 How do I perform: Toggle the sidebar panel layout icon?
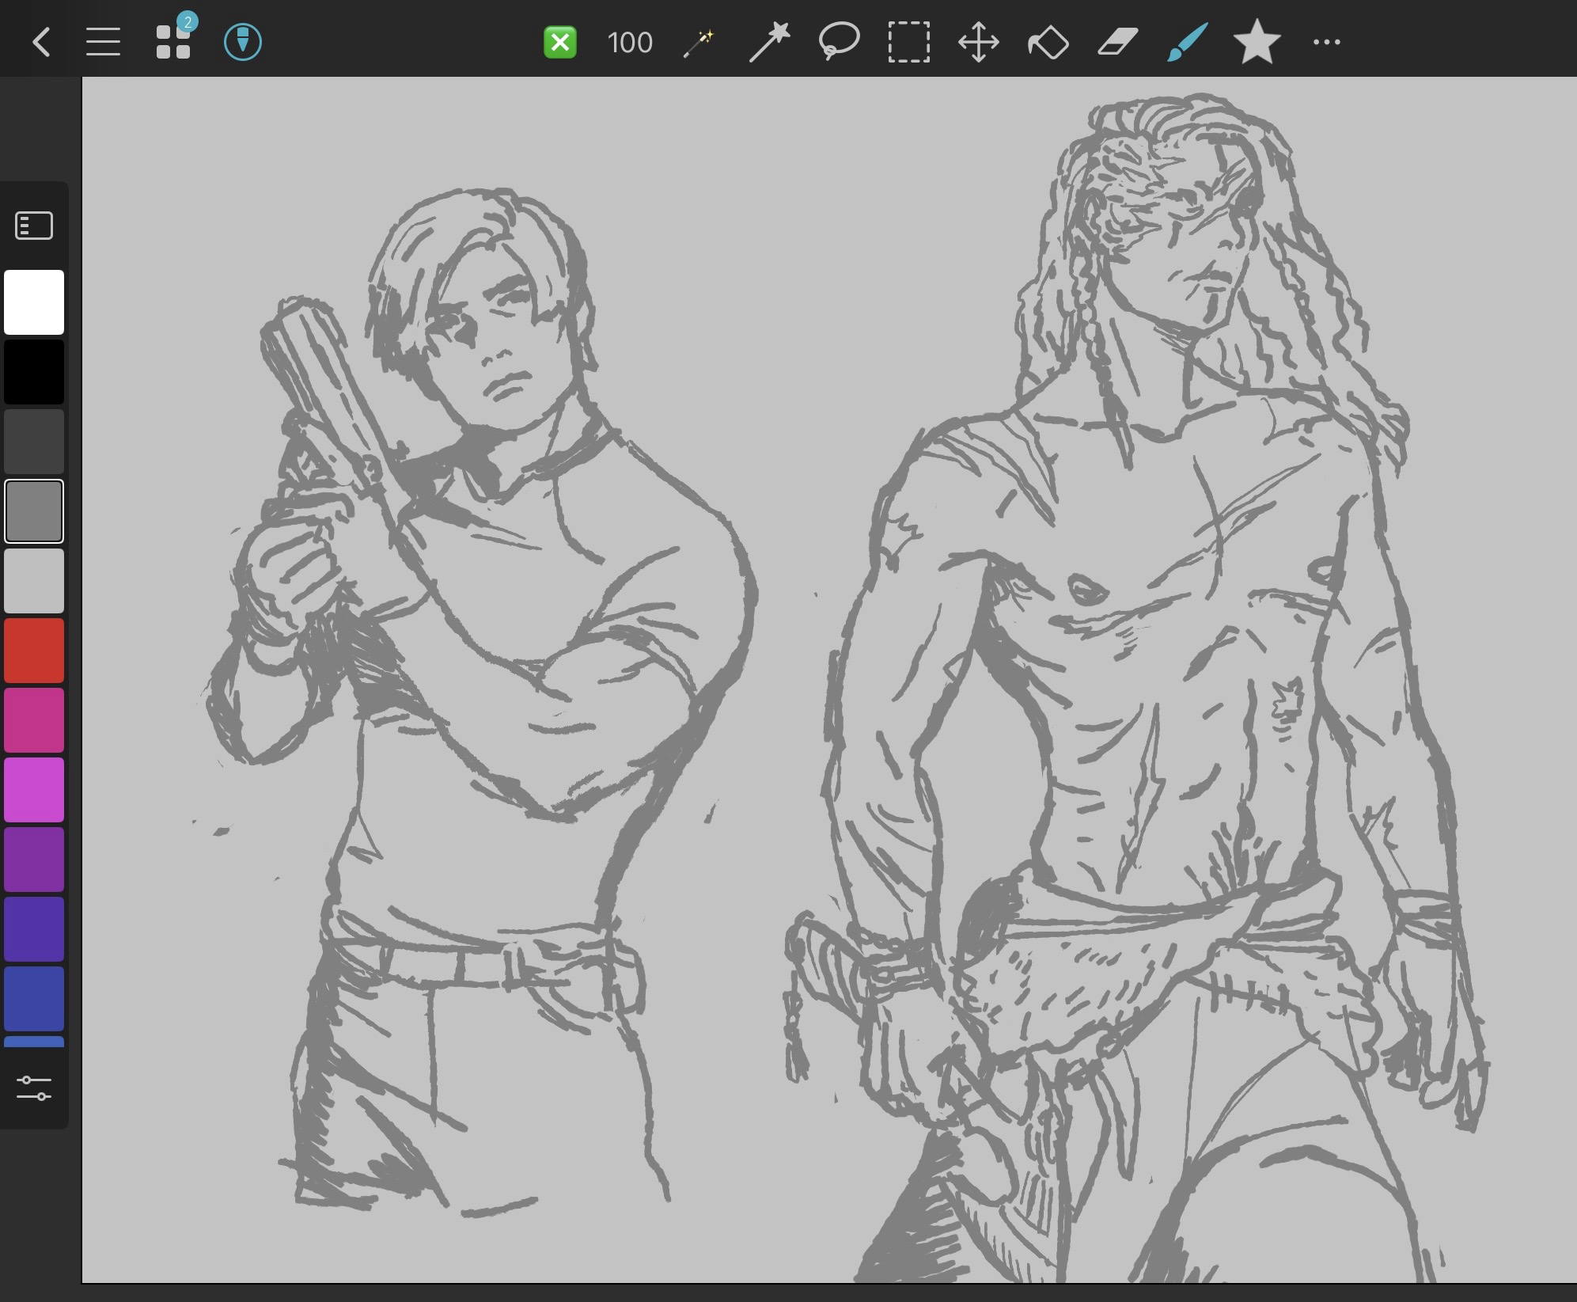pyautogui.click(x=34, y=226)
